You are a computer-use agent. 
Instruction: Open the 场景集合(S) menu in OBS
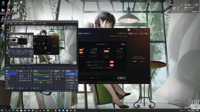(x=34, y=24)
